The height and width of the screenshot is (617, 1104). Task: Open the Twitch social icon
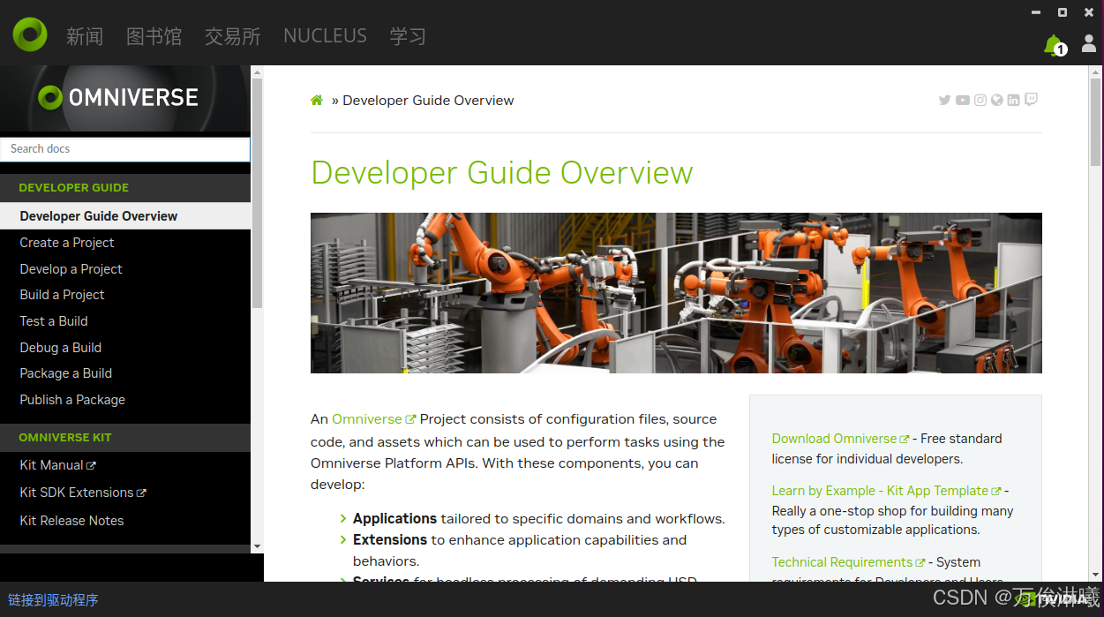click(1031, 100)
